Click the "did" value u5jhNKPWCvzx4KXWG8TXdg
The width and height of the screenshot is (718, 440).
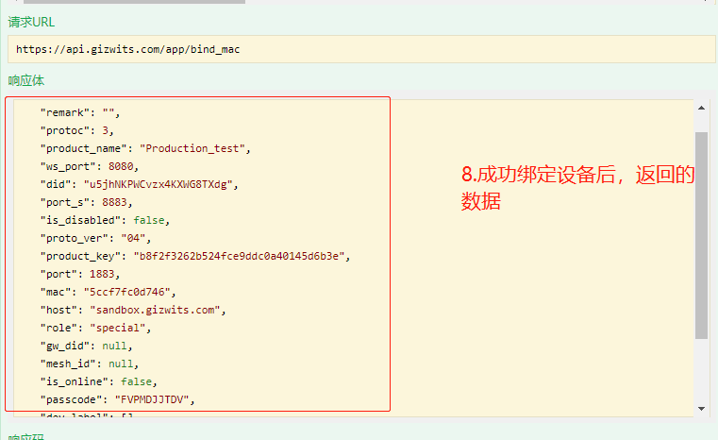point(159,184)
